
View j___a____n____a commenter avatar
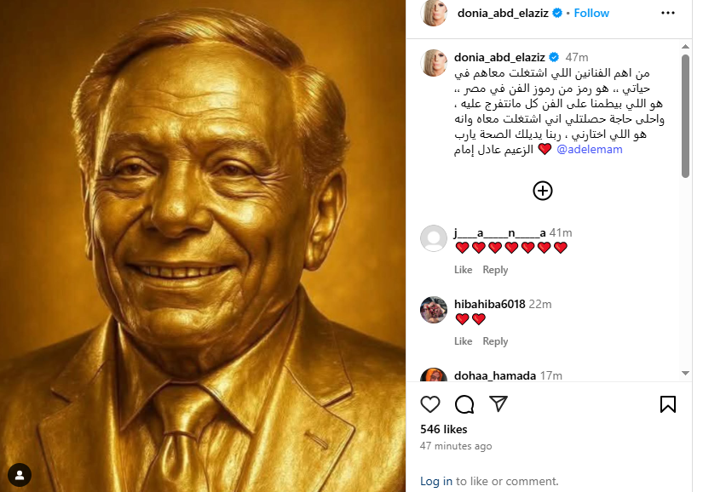point(434,238)
